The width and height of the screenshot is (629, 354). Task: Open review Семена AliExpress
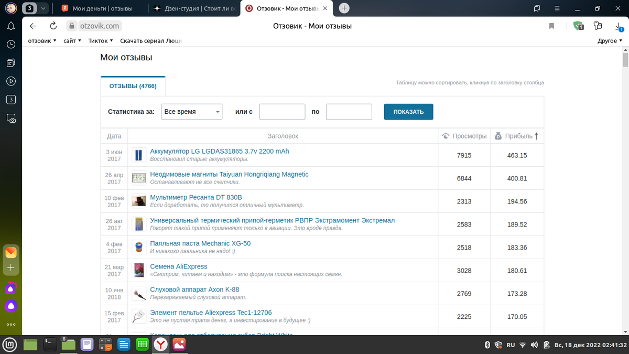pyautogui.click(x=179, y=266)
